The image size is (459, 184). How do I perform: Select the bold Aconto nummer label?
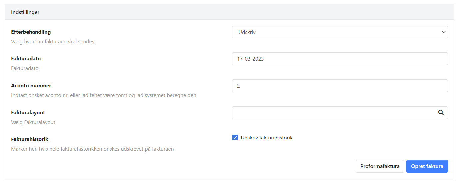(31, 85)
